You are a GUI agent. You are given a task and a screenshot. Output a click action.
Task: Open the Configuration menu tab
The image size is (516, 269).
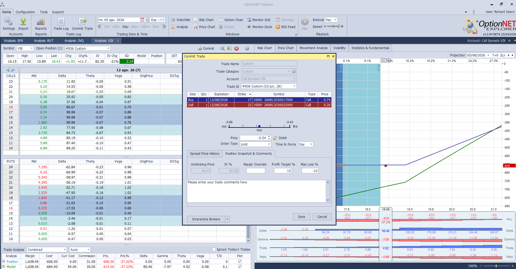point(25,12)
